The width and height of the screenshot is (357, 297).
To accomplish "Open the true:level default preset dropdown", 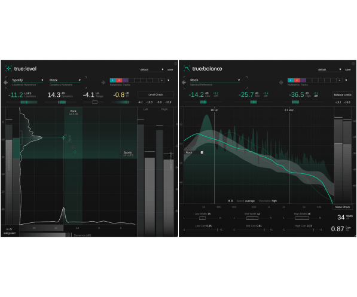I will pyautogui.click(x=152, y=69).
